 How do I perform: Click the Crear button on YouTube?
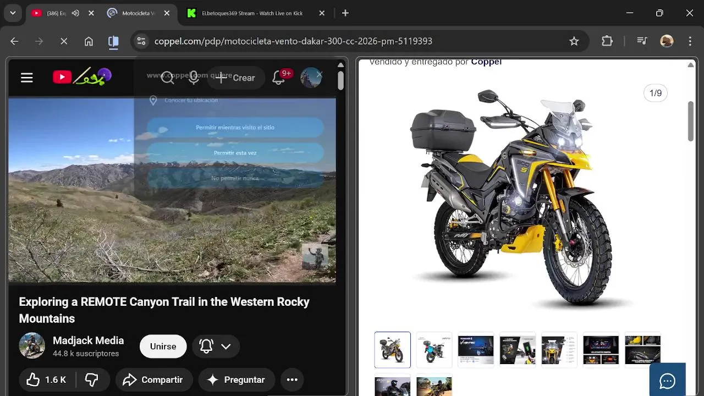click(x=235, y=78)
